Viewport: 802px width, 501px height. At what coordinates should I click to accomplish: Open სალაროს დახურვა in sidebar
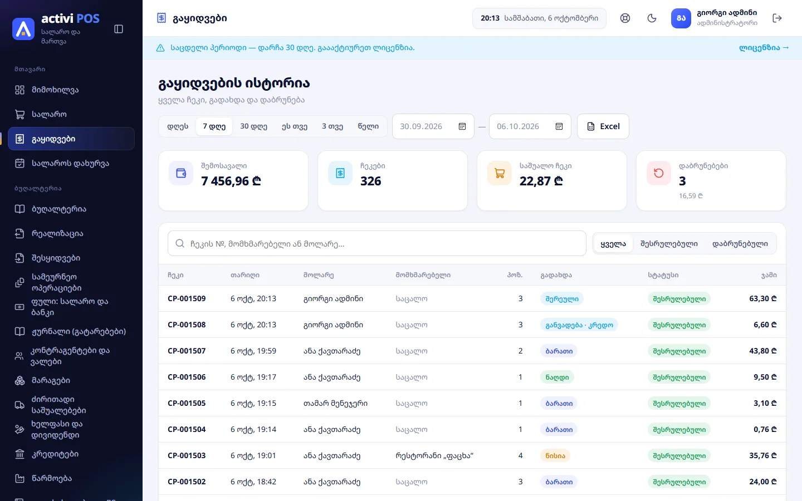pyautogui.click(x=71, y=163)
